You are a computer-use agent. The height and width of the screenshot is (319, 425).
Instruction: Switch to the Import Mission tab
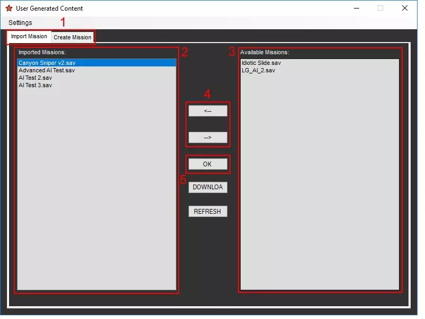[30, 37]
